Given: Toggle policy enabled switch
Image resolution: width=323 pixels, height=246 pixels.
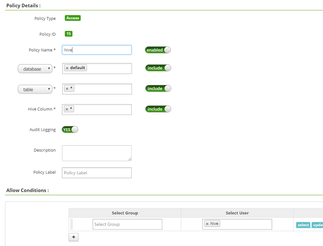Looking at the screenshot, I should pyautogui.click(x=158, y=50).
